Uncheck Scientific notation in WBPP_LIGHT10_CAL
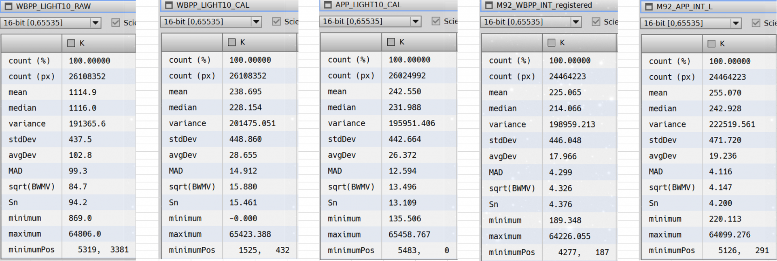This screenshot has width=777, height=261. pos(276,21)
